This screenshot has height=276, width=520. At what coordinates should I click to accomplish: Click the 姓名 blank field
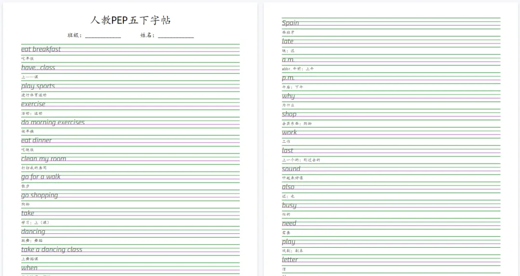176,36
